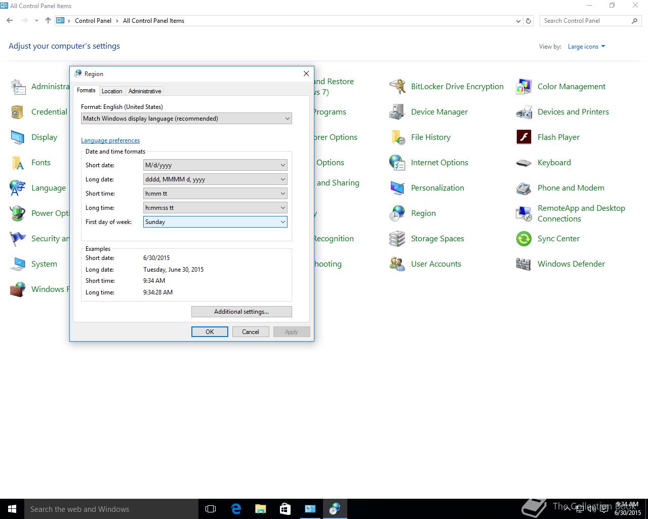Click the Administrative Tools icon
The height and width of the screenshot is (519, 648).
(x=18, y=87)
